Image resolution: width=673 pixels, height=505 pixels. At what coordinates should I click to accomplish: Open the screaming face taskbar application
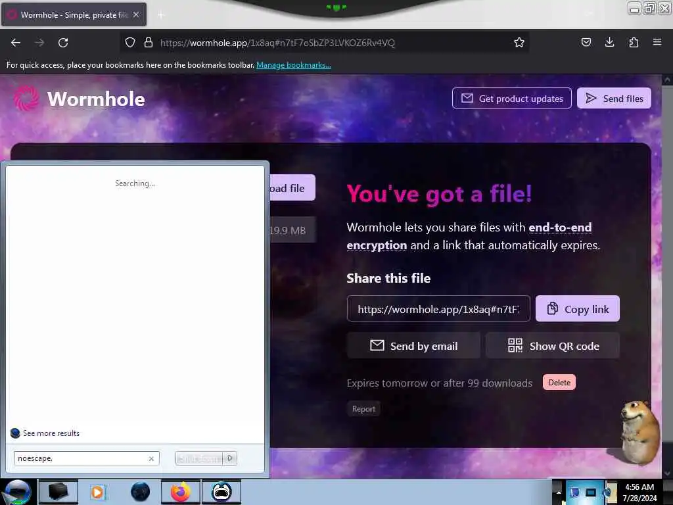222,492
